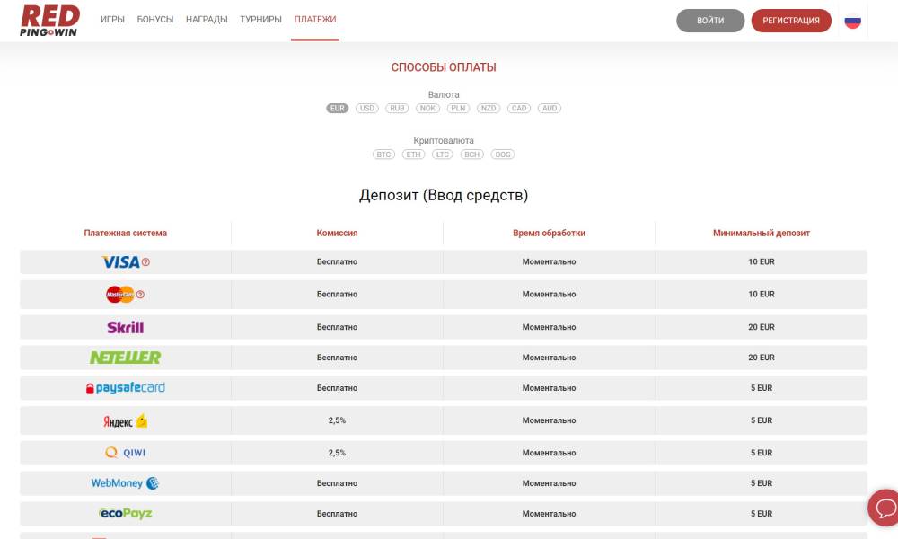The image size is (898, 539).
Task: Click the paysafecard logo
Action: click(x=126, y=388)
